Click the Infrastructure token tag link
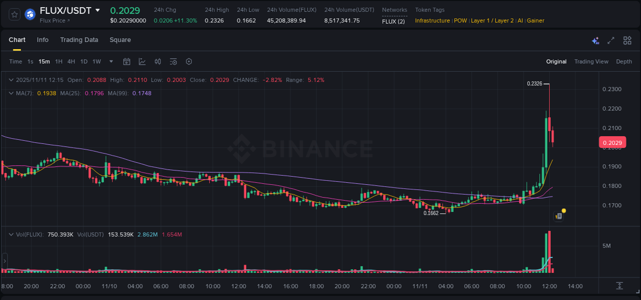The width and height of the screenshot is (641, 300). [x=432, y=20]
